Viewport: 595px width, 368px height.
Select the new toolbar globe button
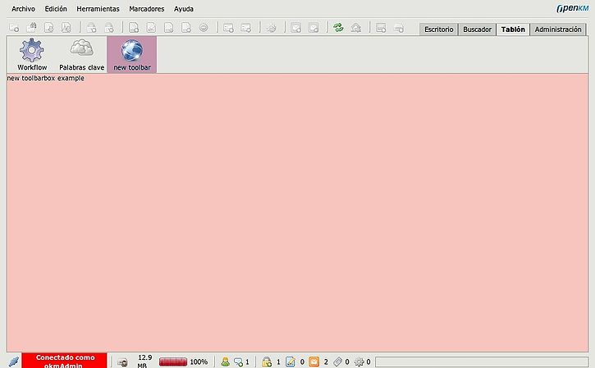pos(131,55)
